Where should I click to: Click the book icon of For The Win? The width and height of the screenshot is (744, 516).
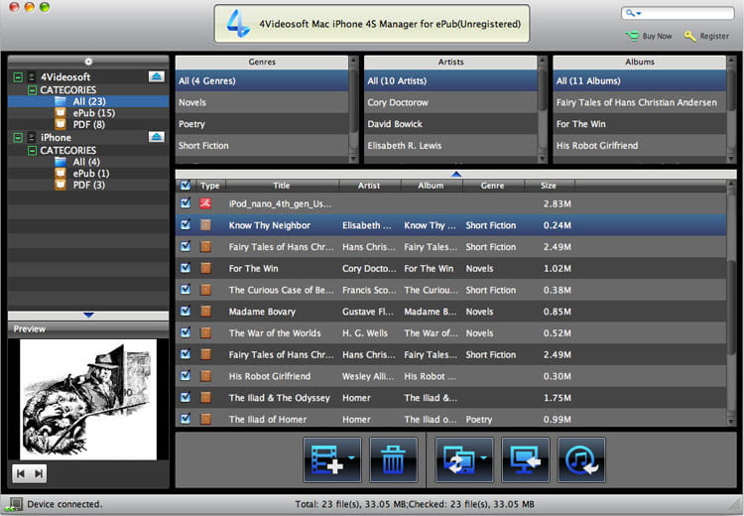(x=205, y=268)
